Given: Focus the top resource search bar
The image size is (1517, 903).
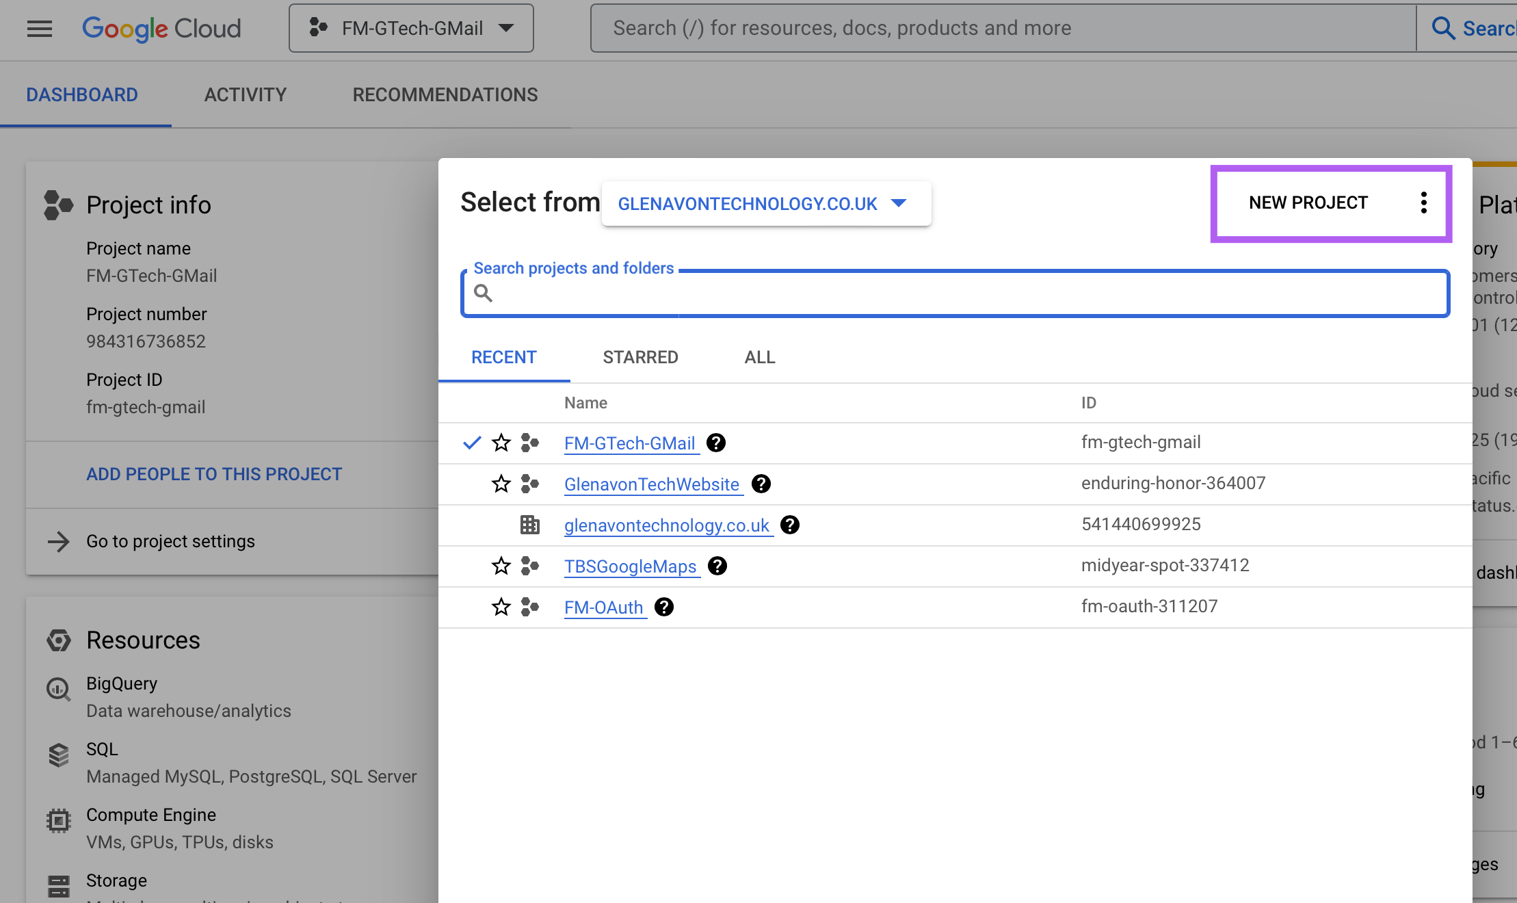Looking at the screenshot, I should coord(1003,28).
